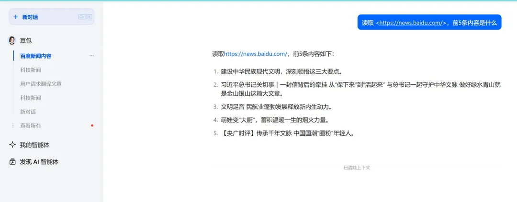517x202 pixels.
Task: Open the 新对话 entry in chat history
Action: click(28, 111)
